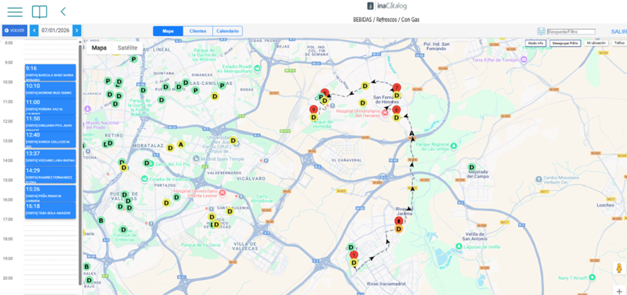Open the hamburger main menu
Viewport: 627px width, 295px height.
(15, 11)
